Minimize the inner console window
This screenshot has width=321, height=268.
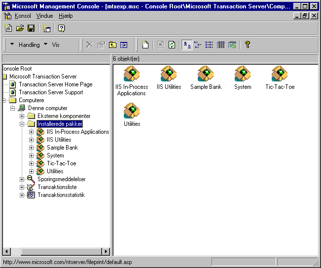click(297, 16)
